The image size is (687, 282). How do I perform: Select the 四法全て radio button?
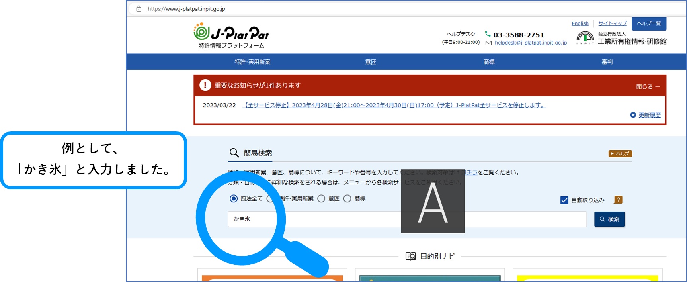pos(234,198)
